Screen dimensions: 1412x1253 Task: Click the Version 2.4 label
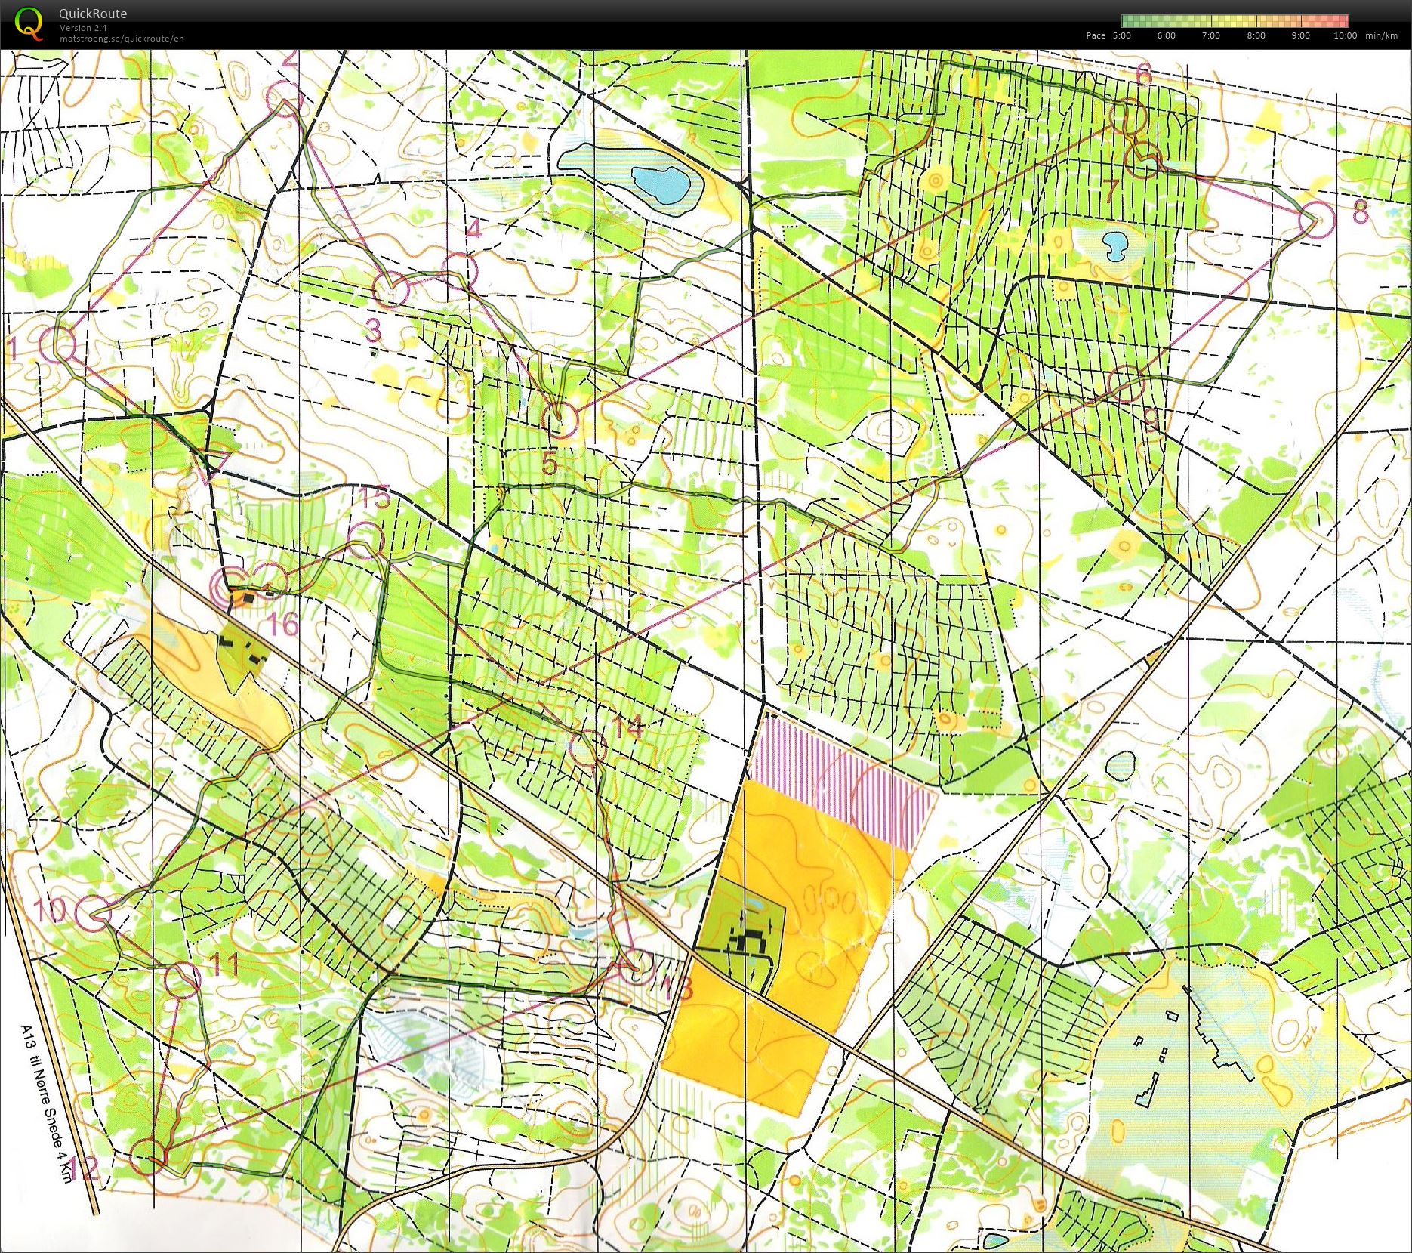point(83,28)
